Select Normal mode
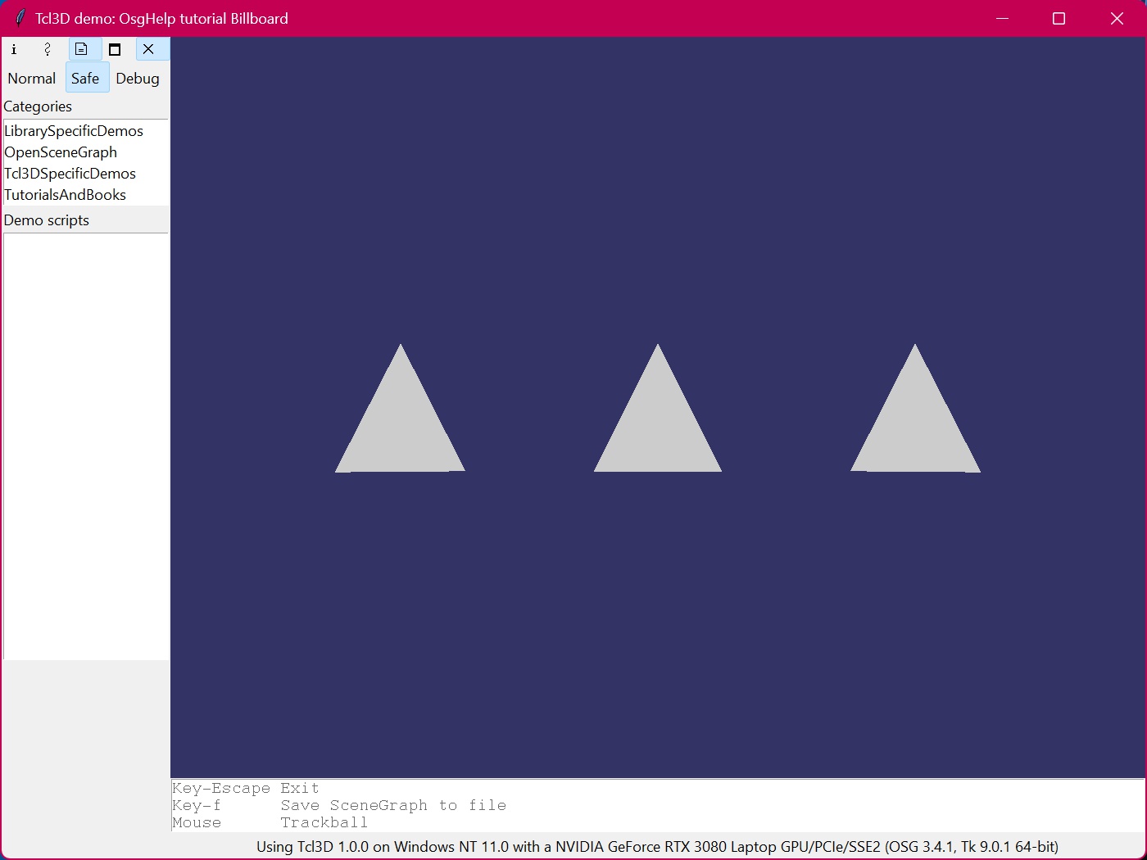 pos(32,79)
